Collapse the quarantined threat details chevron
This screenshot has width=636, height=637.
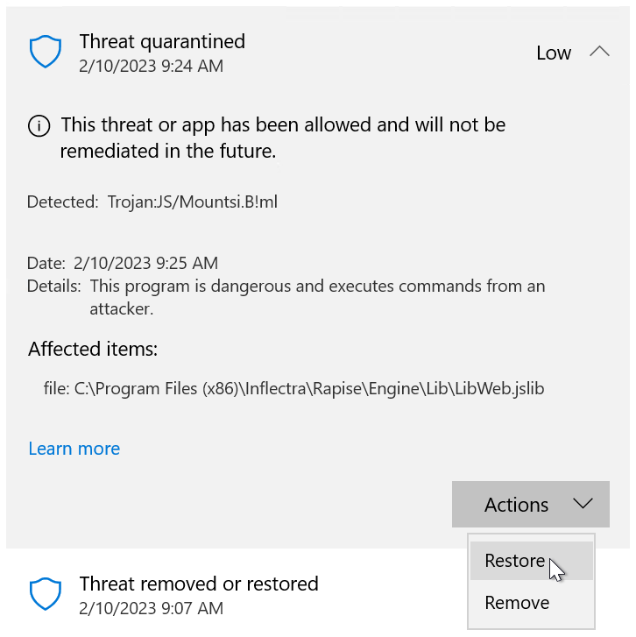[x=599, y=52]
